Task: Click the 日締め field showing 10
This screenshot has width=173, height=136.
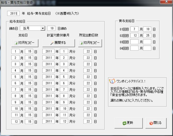Action: 51,28
